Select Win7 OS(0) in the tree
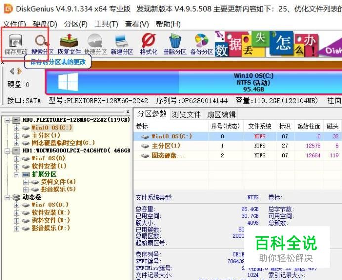This screenshot has width=342, height=280. 48,158
